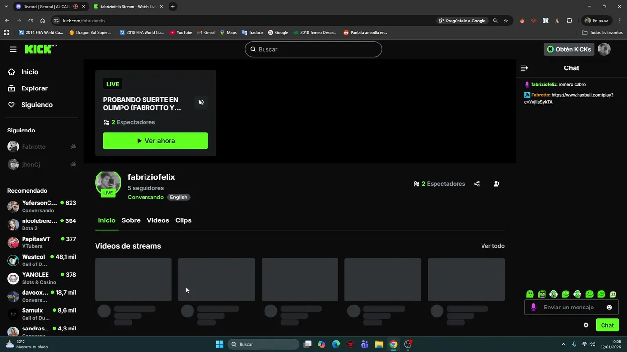627x352 pixels.
Task: Click the Obtén KICKs button
Action: click(569, 49)
